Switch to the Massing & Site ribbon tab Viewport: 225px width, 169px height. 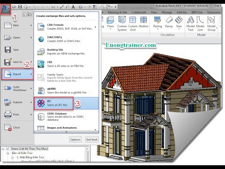click(x=117, y=12)
